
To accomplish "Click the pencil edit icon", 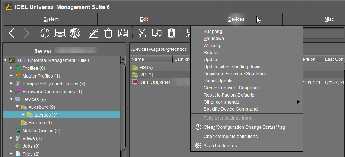I will (93, 33).
